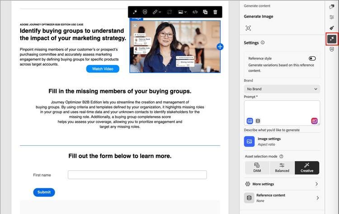
Task: Click the image picture icon in toolbar
Action: coord(180,12)
